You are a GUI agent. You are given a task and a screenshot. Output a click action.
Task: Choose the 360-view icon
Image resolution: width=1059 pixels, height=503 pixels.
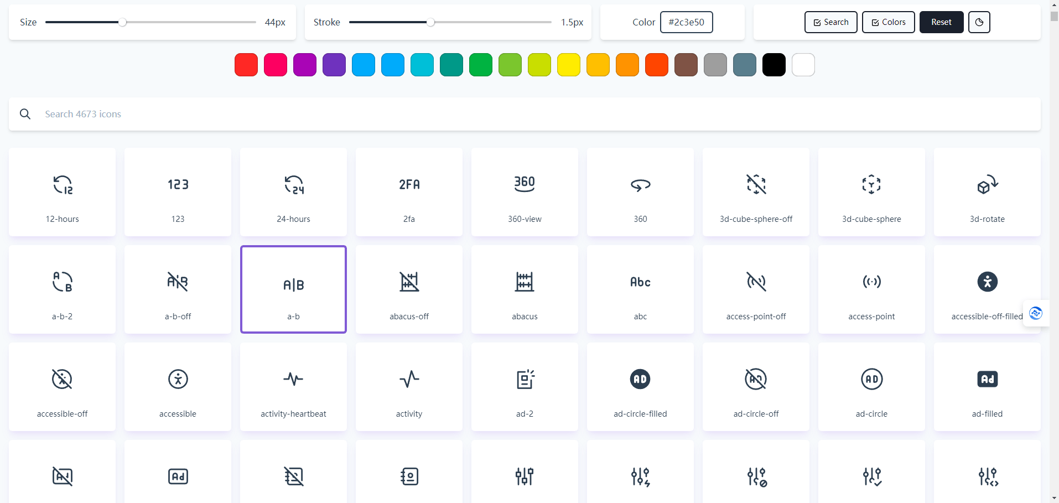click(x=524, y=192)
